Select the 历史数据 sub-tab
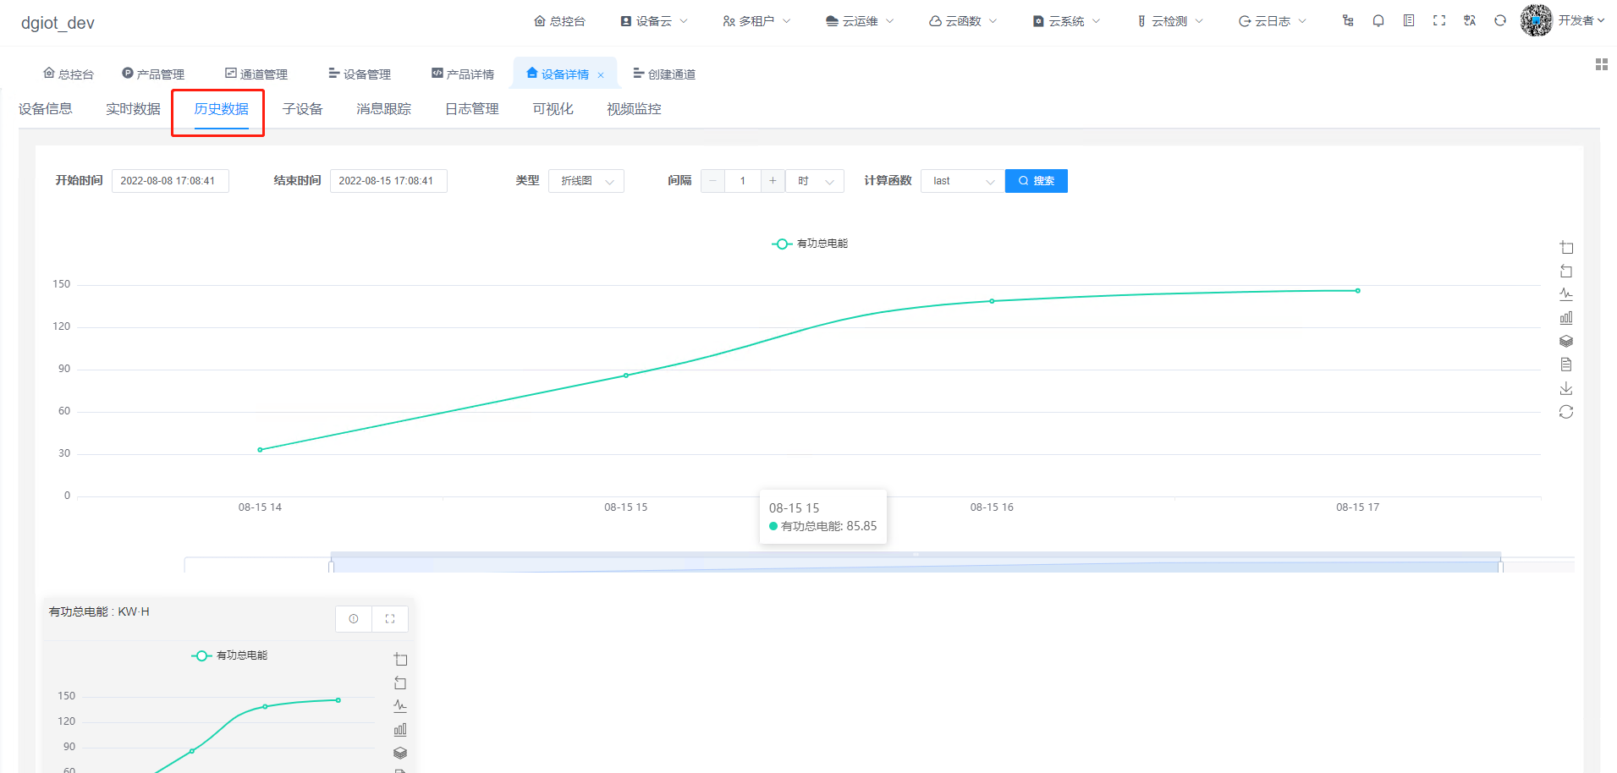 pyautogui.click(x=221, y=109)
